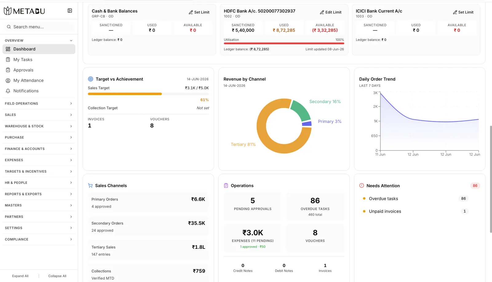The image size is (492, 282).
Task: Click the Needs Attention alert icon
Action: click(x=362, y=186)
